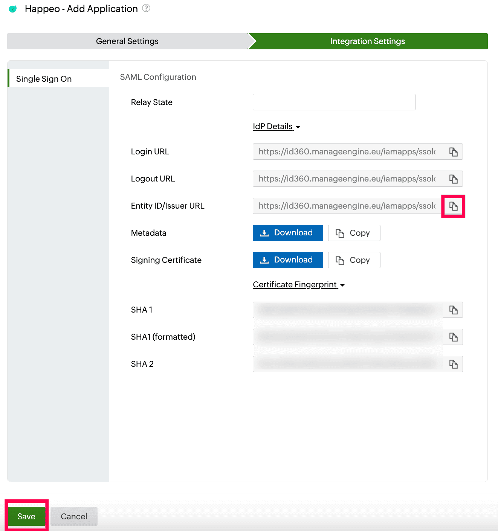
Task: Click the Signing Certificate label
Action: click(166, 260)
